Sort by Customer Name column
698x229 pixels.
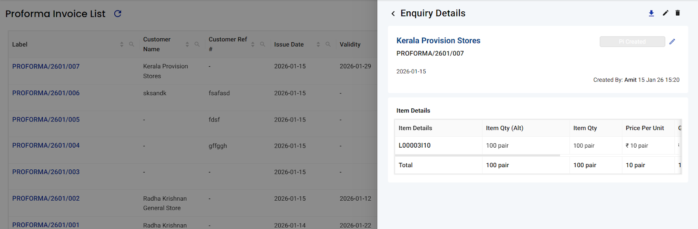point(187,44)
